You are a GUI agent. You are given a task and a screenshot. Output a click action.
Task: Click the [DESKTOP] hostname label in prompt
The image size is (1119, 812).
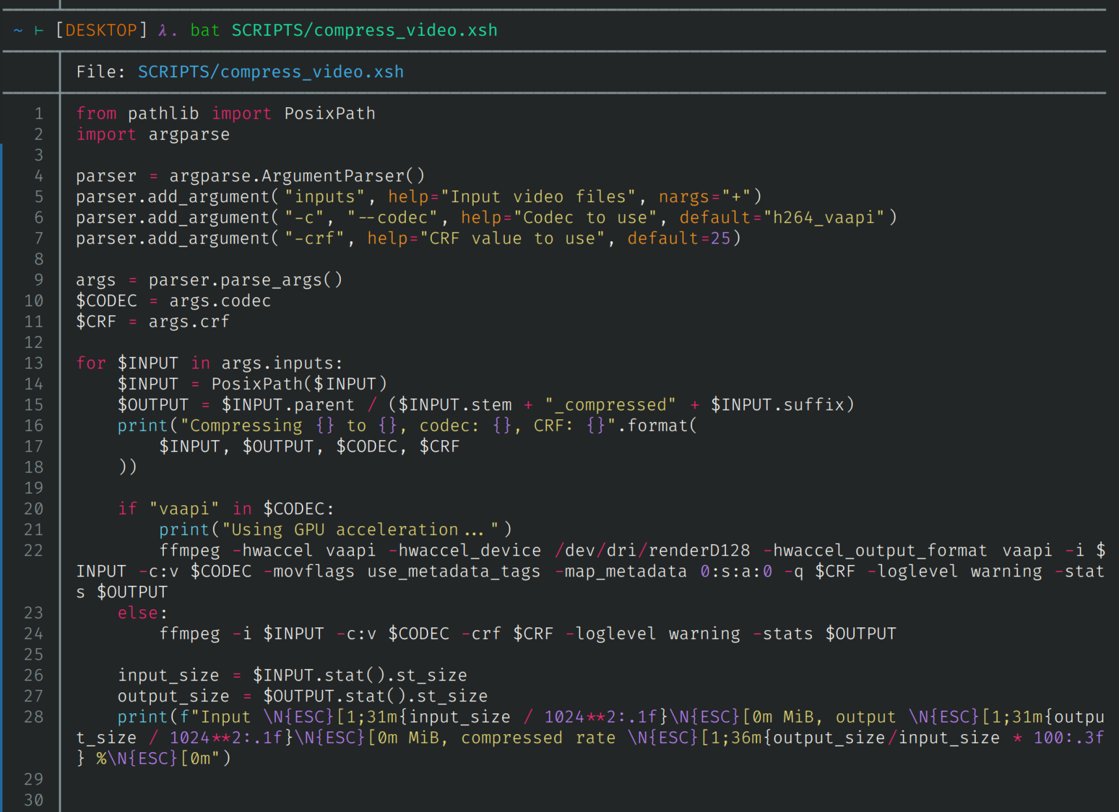click(101, 31)
